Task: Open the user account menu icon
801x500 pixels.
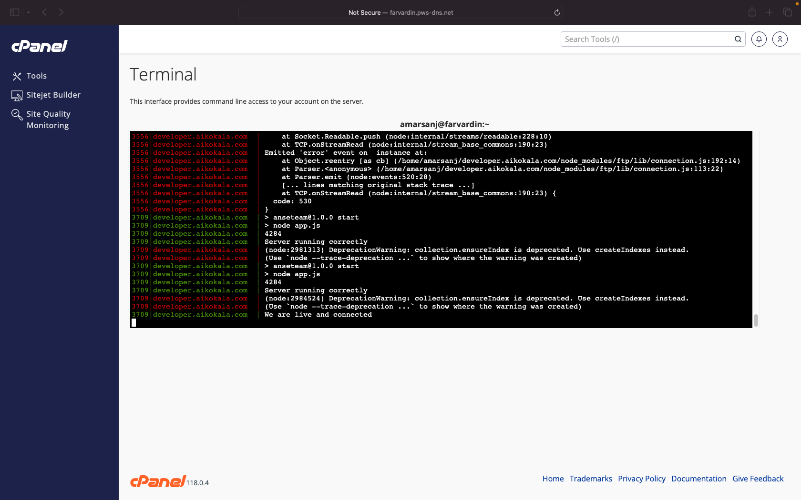Action: pos(780,39)
